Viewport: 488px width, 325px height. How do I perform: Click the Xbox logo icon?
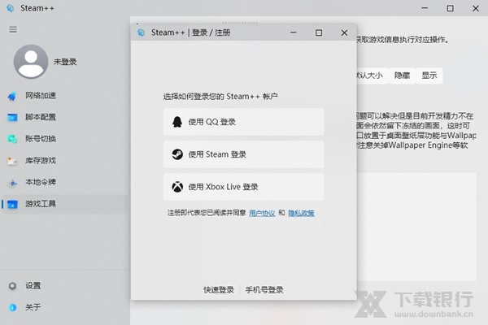point(177,187)
